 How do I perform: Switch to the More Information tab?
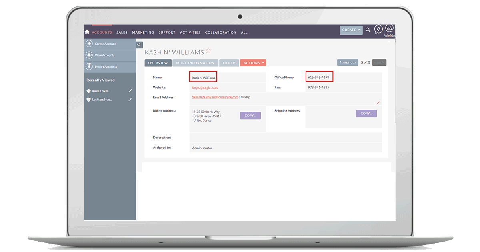pos(195,63)
